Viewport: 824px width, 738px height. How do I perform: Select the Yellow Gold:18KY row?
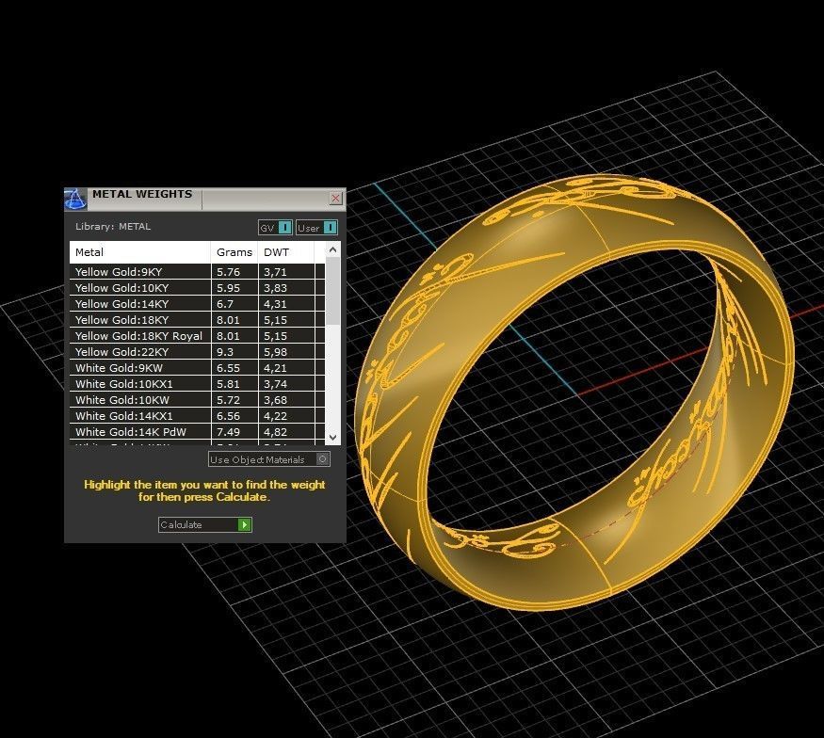197,320
